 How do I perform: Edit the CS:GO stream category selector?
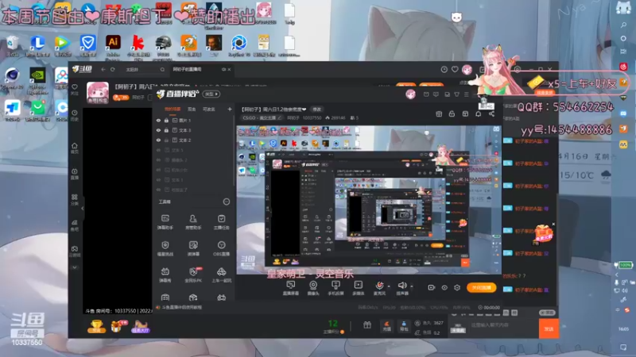(x=262, y=117)
